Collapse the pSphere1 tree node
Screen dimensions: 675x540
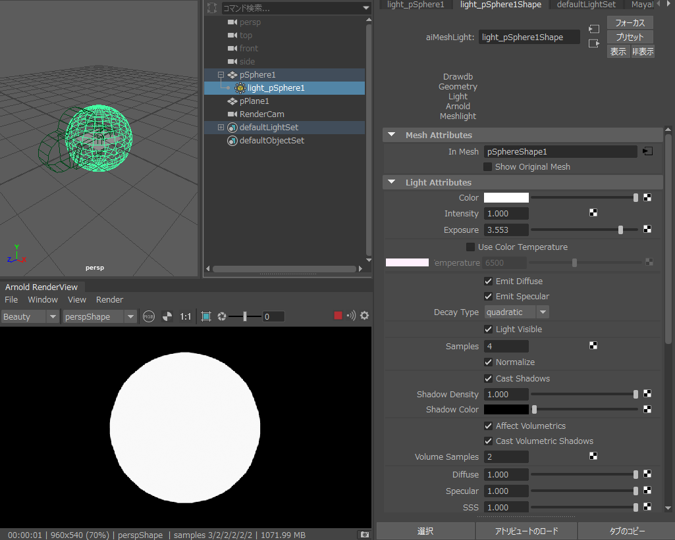[x=221, y=75]
